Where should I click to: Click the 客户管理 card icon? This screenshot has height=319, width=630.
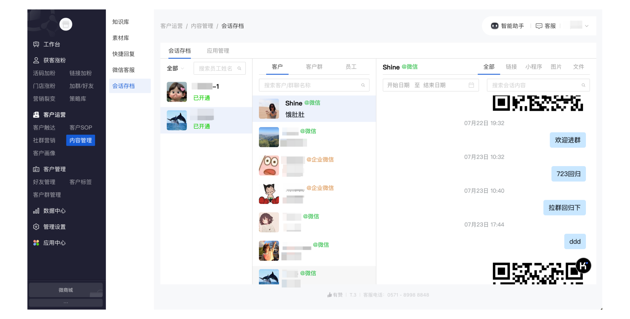pyautogui.click(x=36, y=169)
